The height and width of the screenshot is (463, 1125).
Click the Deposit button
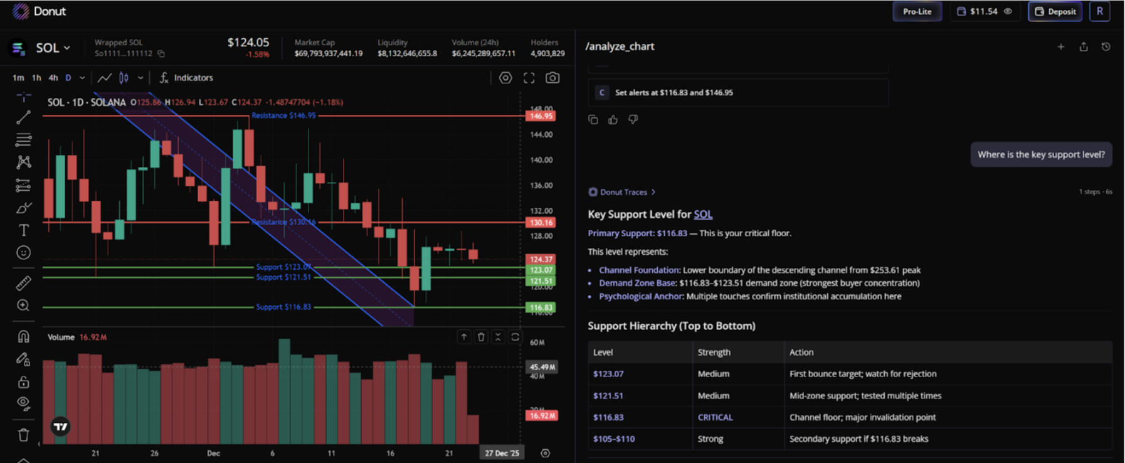(x=1055, y=11)
